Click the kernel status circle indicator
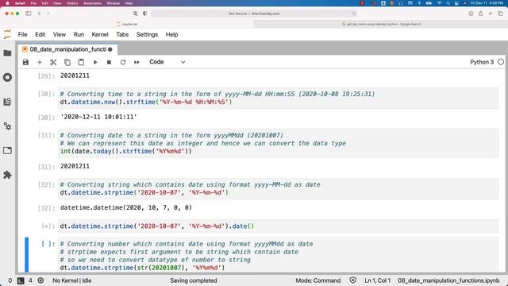508x286 pixels. pyautogui.click(x=501, y=62)
